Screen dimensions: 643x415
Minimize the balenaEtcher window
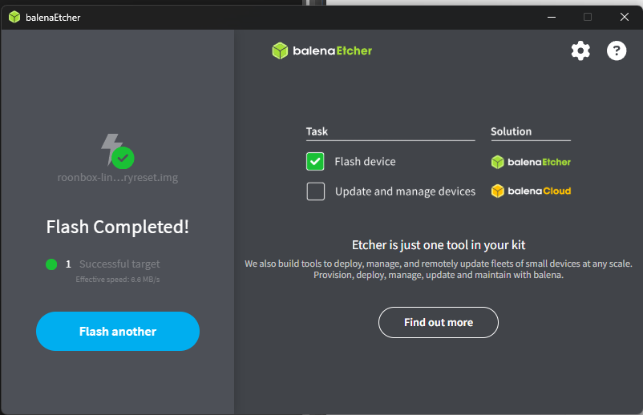tap(551, 17)
